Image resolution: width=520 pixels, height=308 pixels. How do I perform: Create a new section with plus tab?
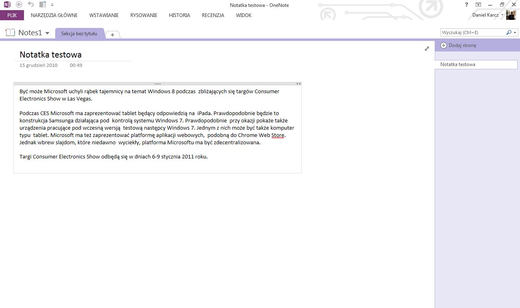pos(113,35)
